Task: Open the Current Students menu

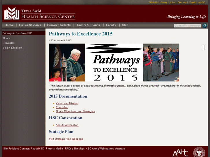Action: point(59,25)
